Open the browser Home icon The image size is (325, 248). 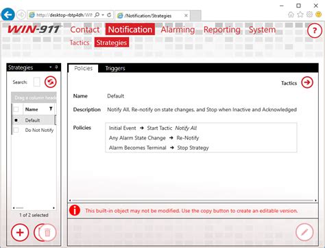pyautogui.click(x=291, y=14)
